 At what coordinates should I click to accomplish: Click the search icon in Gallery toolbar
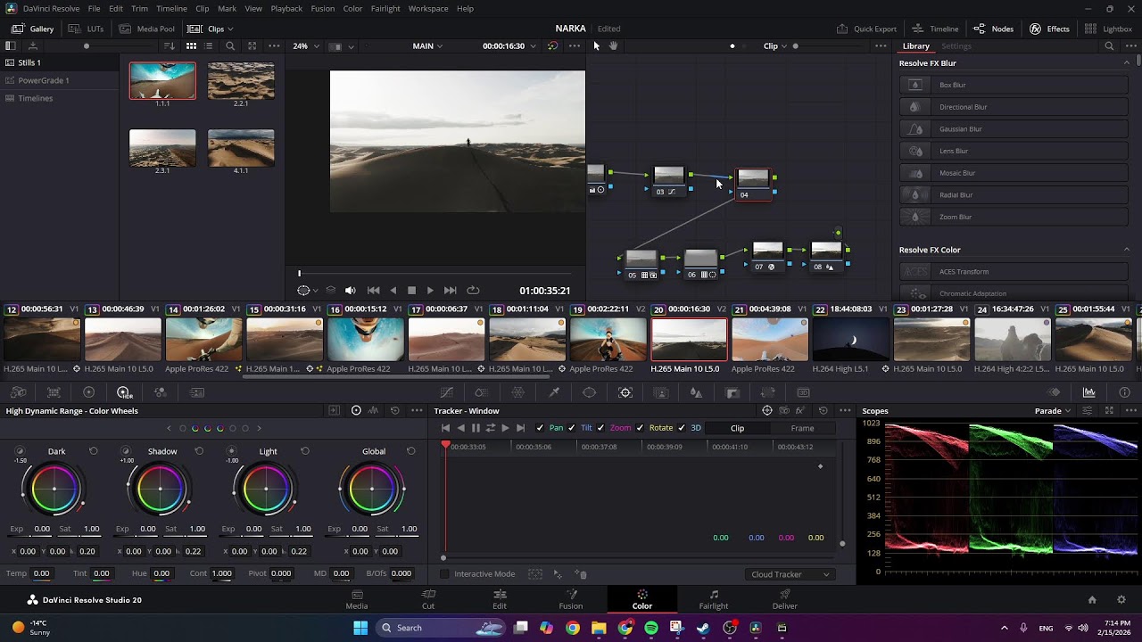230,45
